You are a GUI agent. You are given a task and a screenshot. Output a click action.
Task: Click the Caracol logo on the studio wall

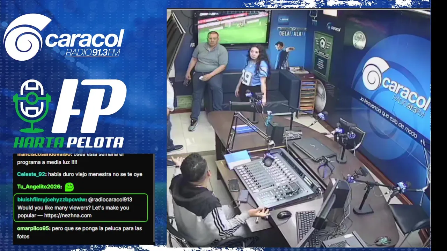pos(395,87)
